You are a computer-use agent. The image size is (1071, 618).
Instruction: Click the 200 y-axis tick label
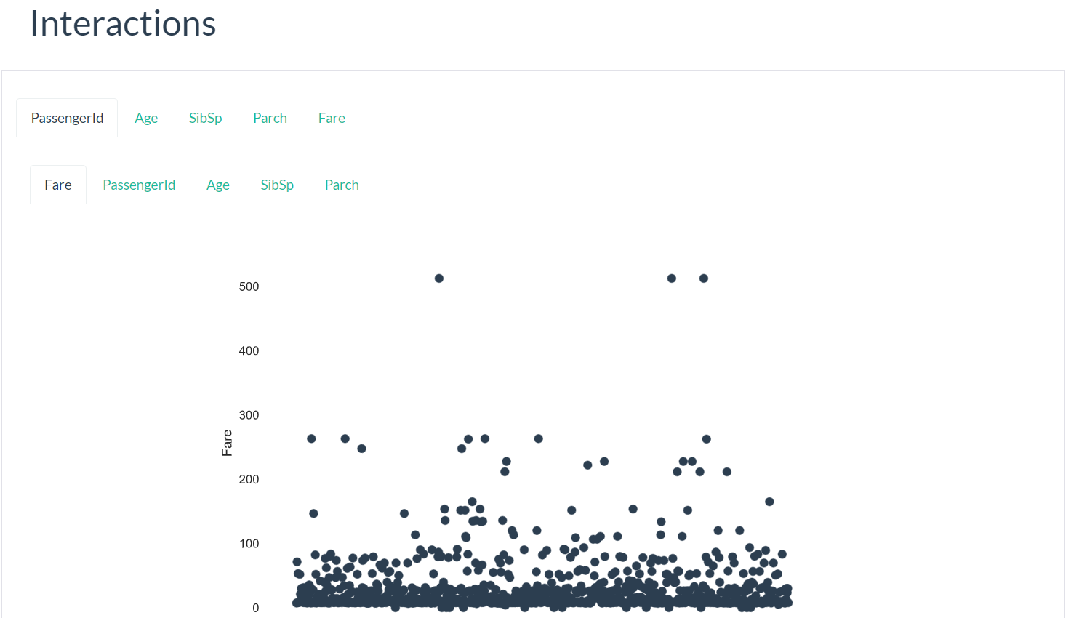point(249,479)
